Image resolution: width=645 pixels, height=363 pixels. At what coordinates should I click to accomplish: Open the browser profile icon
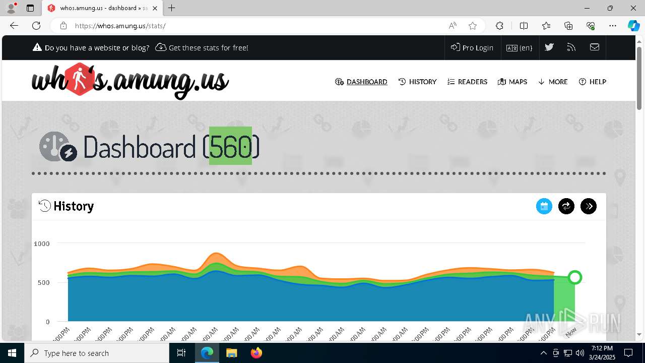click(11, 8)
